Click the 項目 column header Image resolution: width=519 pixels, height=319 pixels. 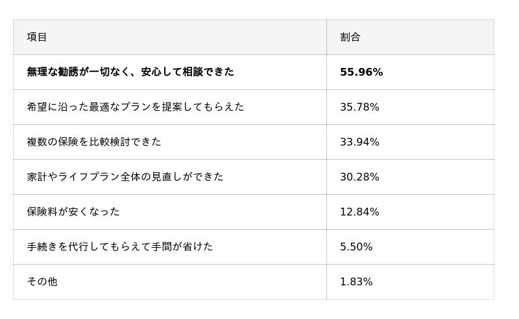[x=37, y=37]
